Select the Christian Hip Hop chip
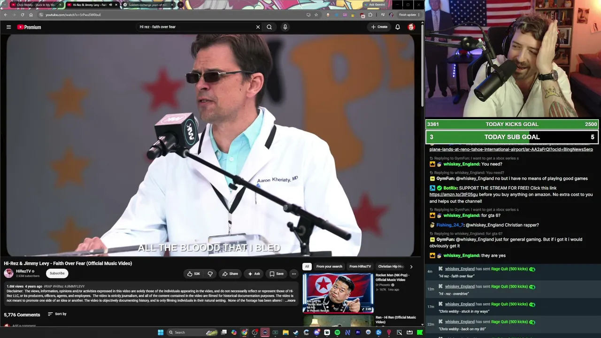Image resolution: width=601 pixels, height=338 pixels. click(391, 267)
